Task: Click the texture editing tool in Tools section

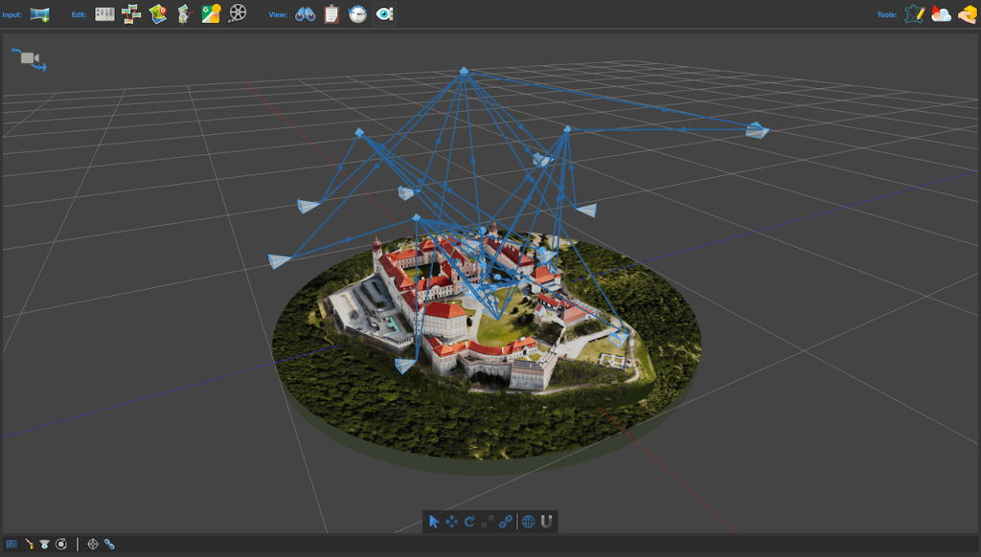Action: pyautogui.click(x=913, y=13)
